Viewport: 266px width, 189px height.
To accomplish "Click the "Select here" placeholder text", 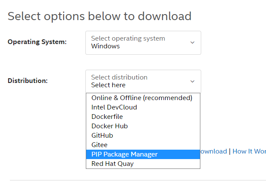I will [x=108, y=85].
